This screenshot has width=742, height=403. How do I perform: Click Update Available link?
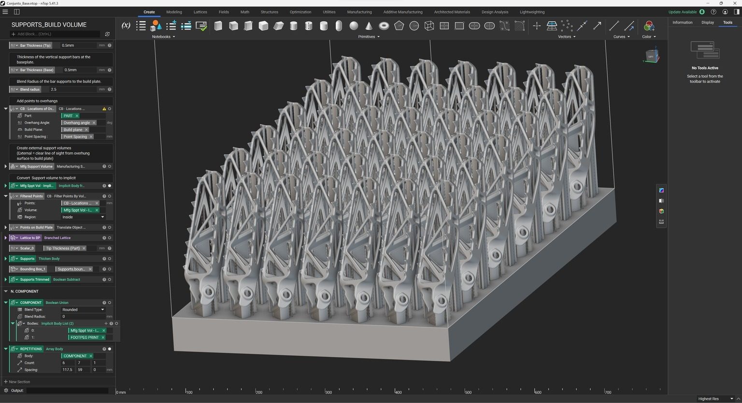[683, 12]
